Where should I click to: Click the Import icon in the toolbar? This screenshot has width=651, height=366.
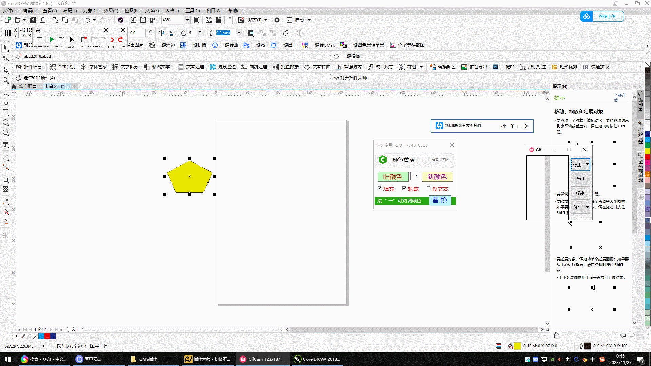(x=133, y=20)
